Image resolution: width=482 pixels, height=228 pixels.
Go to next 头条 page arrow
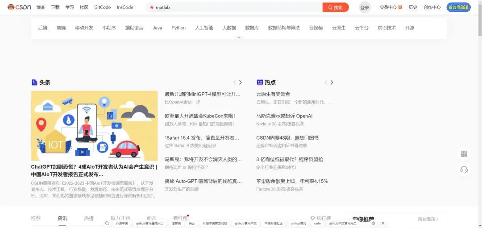point(241,83)
